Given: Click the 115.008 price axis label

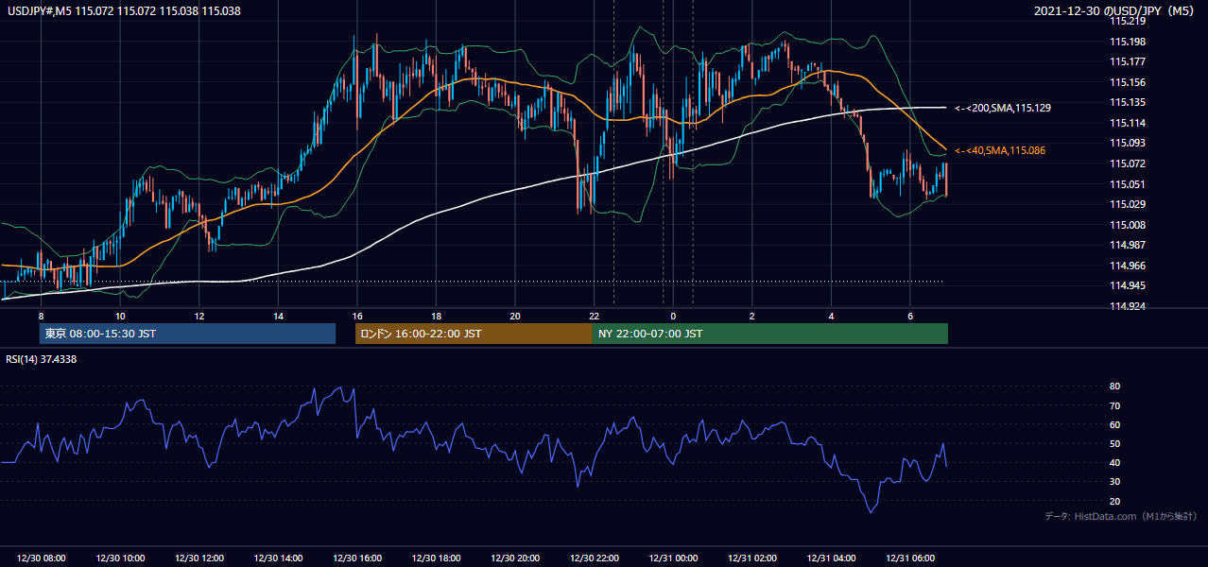Looking at the screenshot, I should point(1126,225).
